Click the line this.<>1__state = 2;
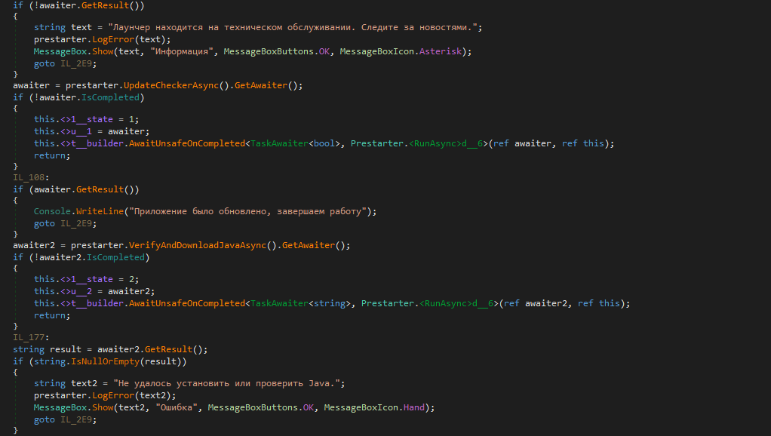771x436 pixels. pos(87,278)
